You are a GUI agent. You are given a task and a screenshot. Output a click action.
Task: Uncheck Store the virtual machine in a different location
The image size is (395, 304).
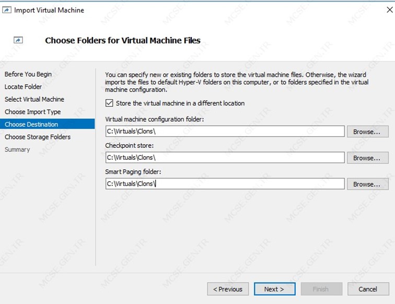pos(109,103)
